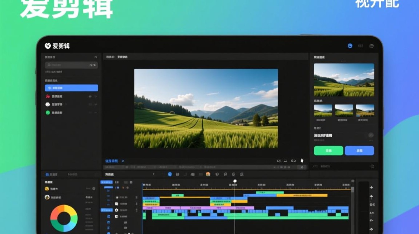
Task: Click the large landscape thumbnail in the right panel
Action: 344,80
